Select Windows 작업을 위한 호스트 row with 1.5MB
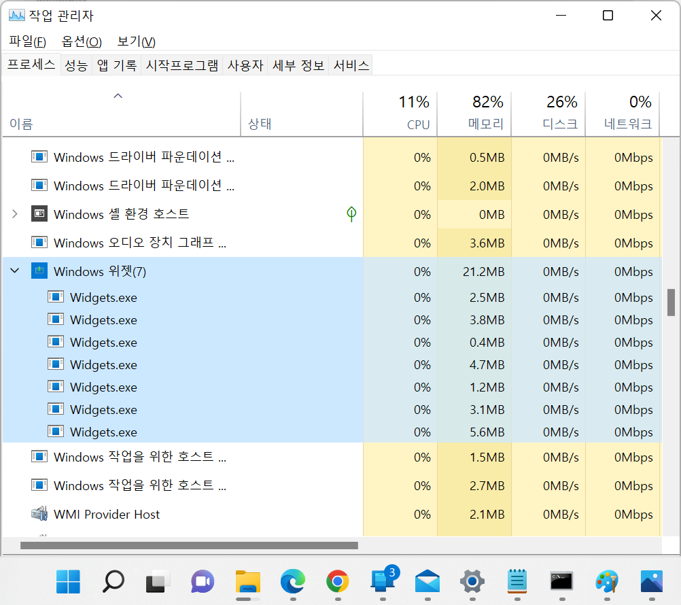The image size is (681, 605). click(332, 457)
